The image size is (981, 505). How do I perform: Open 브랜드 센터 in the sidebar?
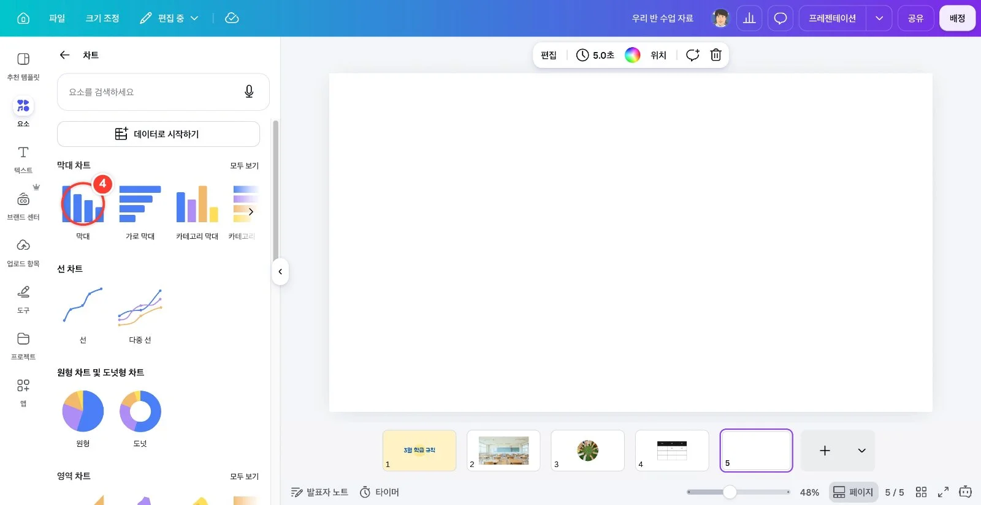(x=23, y=206)
